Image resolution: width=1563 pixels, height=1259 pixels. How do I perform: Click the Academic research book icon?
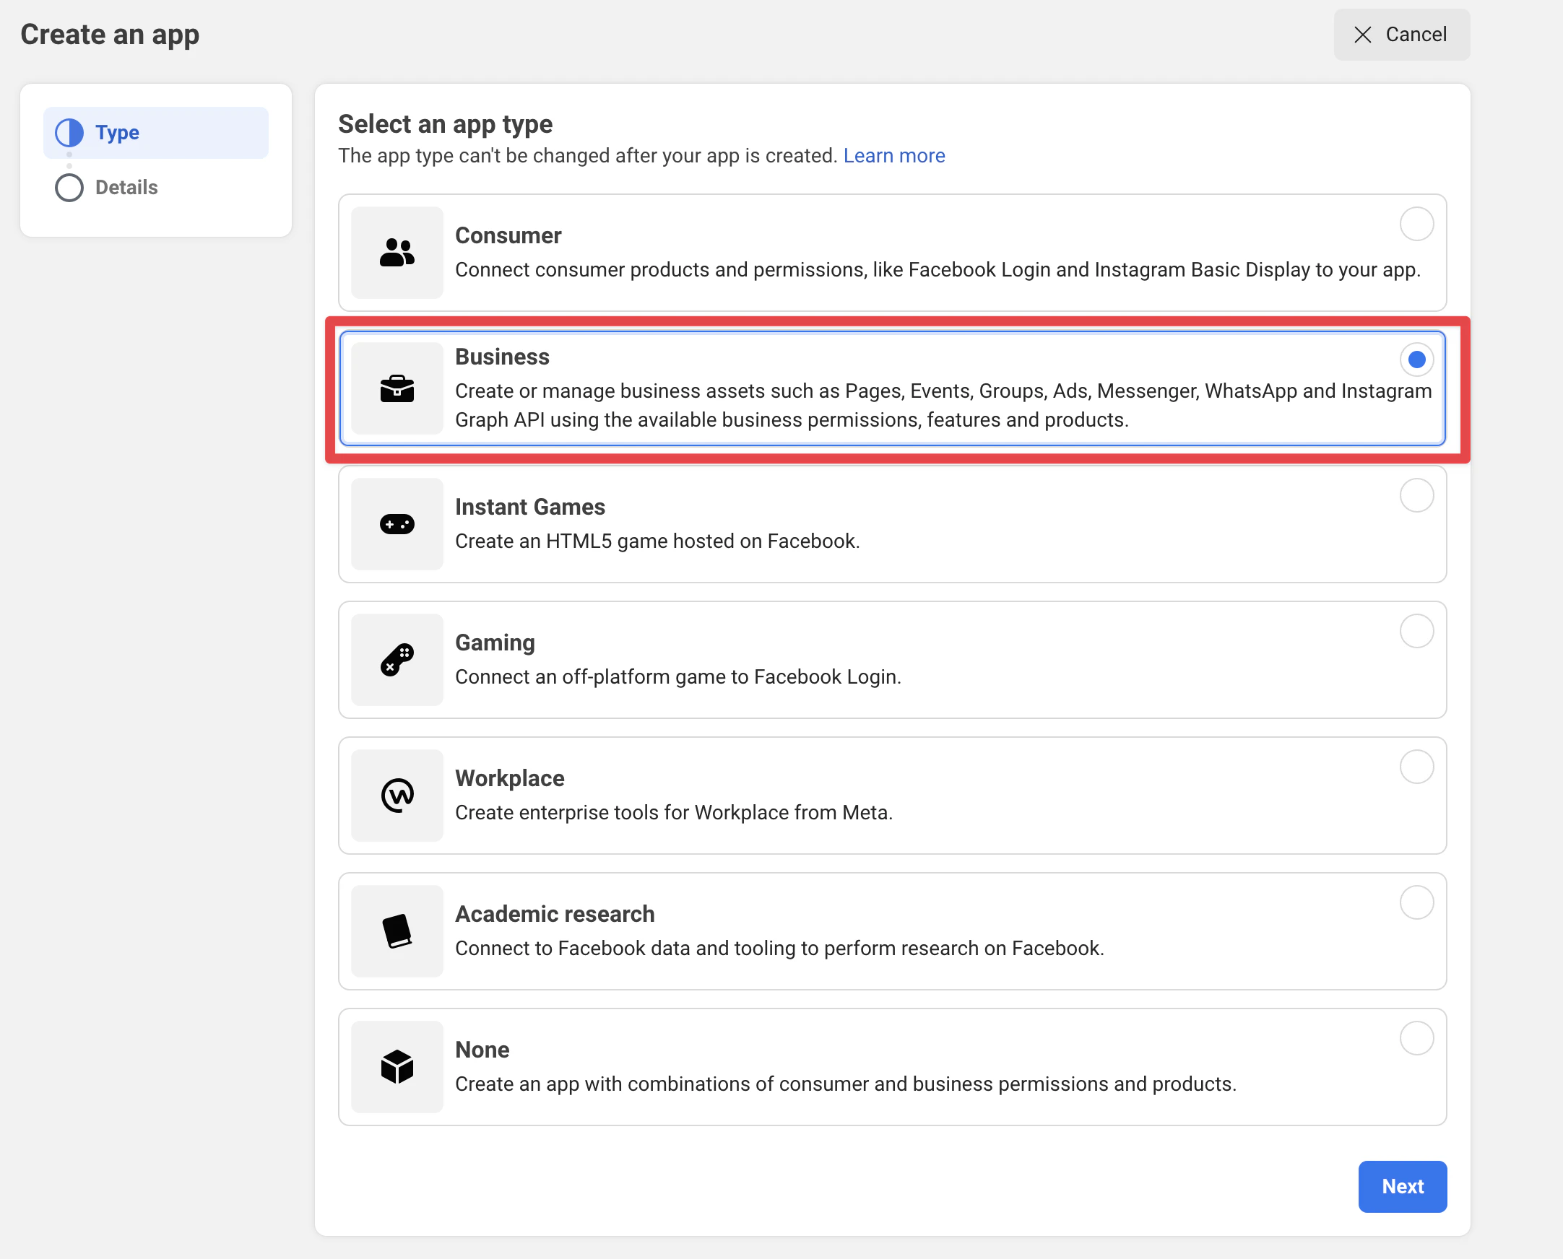pos(397,931)
